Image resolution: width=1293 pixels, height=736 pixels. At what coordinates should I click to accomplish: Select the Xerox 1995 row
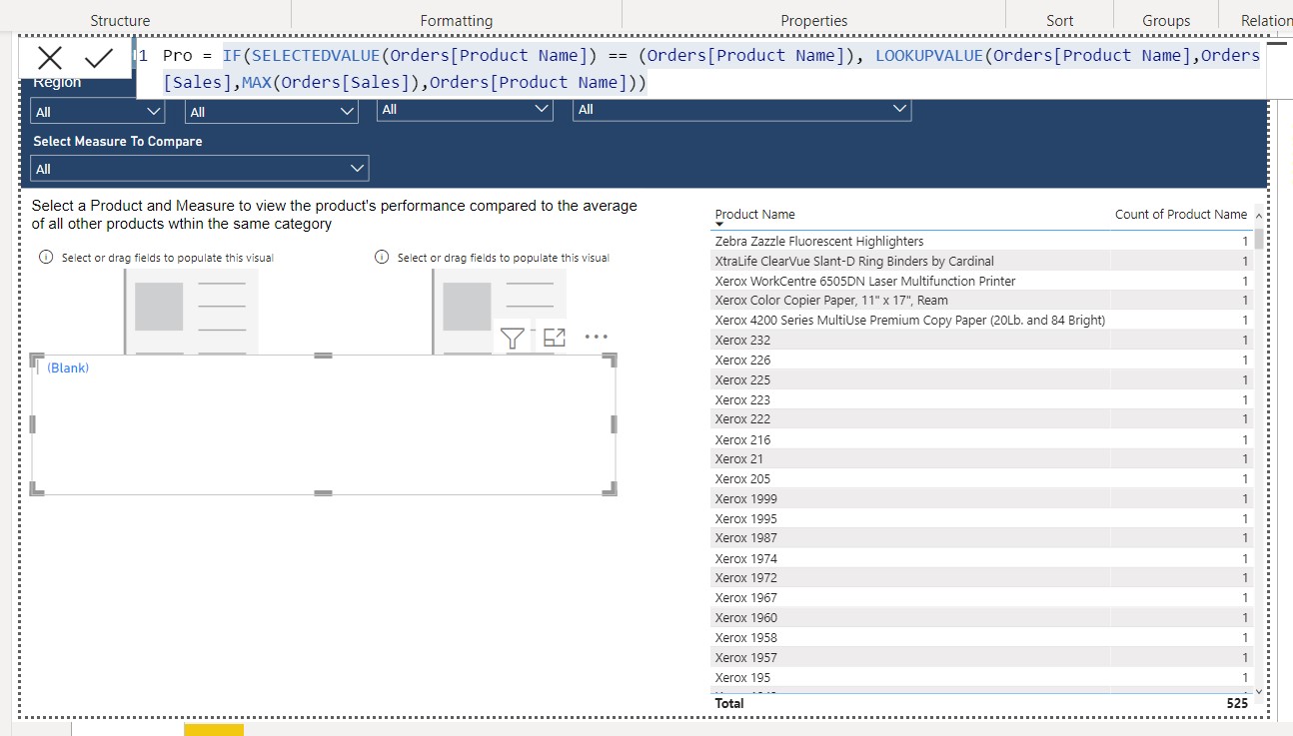981,518
